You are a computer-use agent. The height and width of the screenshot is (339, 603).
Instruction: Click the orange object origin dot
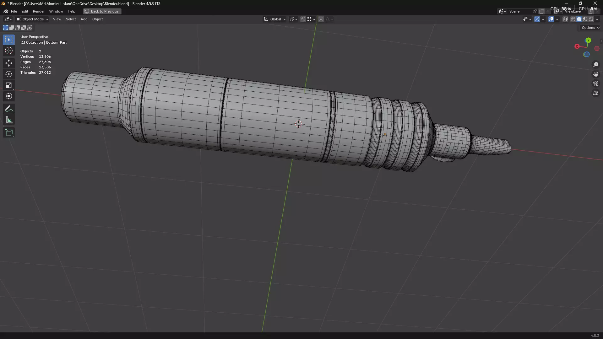385,134
